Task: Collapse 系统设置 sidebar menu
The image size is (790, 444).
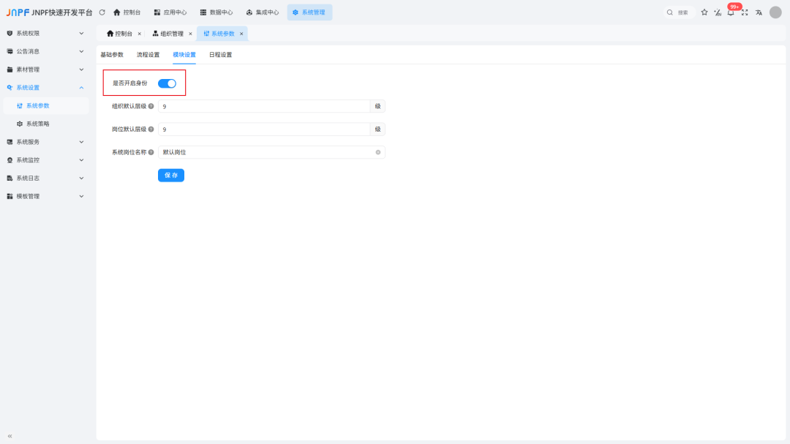Action: click(x=45, y=88)
